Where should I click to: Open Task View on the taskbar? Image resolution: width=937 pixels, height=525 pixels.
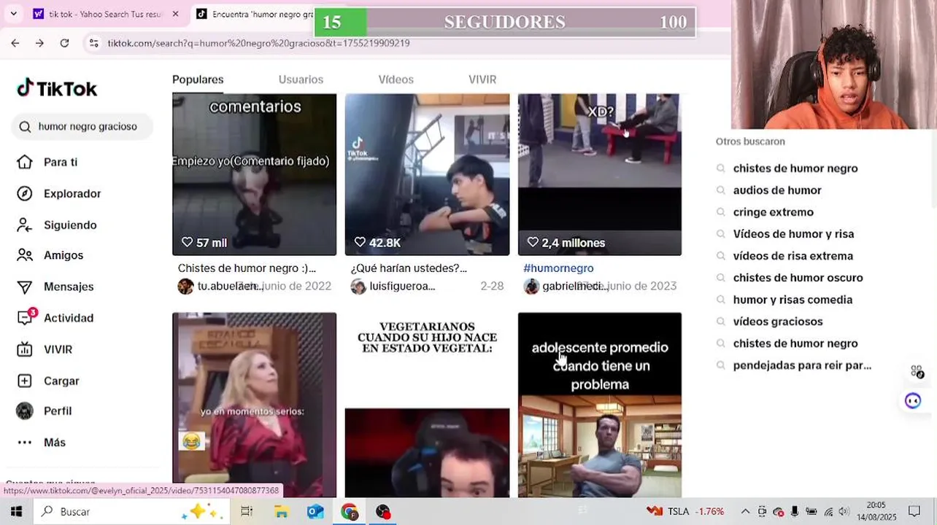click(247, 511)
